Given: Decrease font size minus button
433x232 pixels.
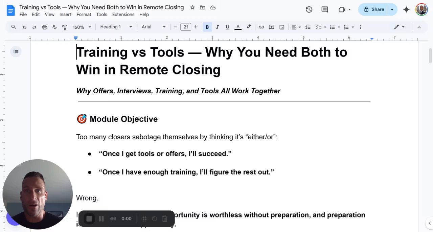Looking at the screenshot, I should (x=175, y=27).
